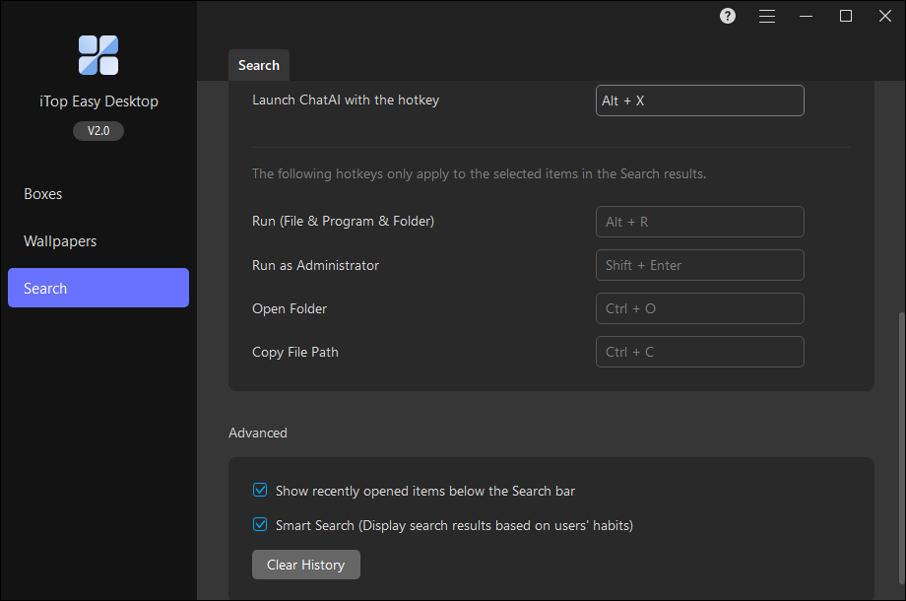Viewport: 906px width, 601px height.
Task: Click the V2.0 version badge
Action: pyautogui.click(x=98, y=131)
